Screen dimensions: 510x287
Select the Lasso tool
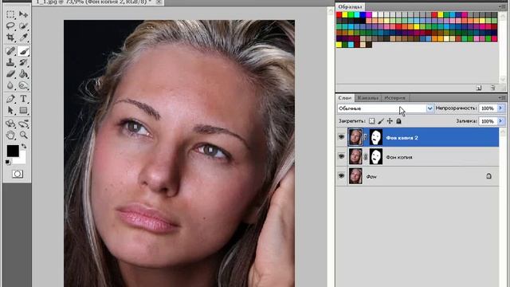click(x=10, y=26)
